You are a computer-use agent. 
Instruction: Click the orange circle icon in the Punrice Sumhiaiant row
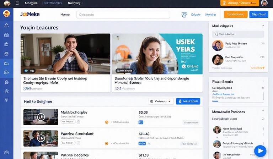pyautogui.click(x=107, y=143)
